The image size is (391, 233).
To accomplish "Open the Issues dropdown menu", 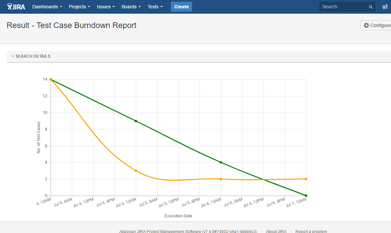I will (x=106, y=7).
